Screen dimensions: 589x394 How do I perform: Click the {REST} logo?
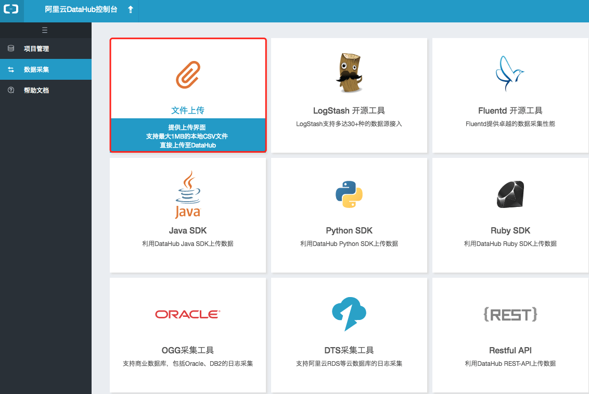pos(510,314)
